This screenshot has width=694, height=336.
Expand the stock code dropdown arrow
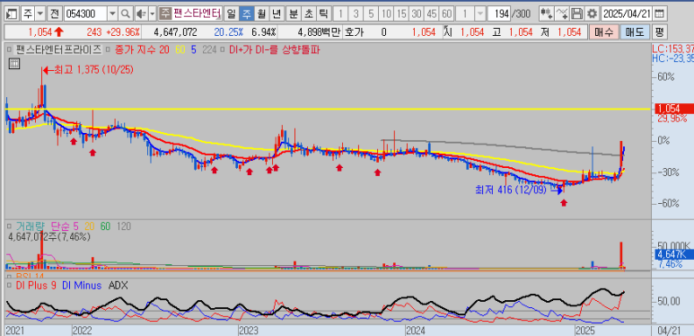click(x=113, y=14)
